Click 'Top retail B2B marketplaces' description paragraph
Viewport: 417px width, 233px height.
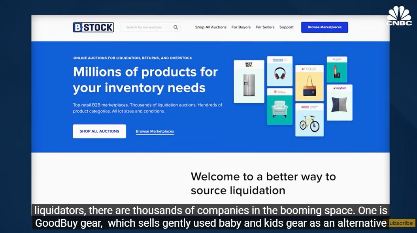pos(147,108)
